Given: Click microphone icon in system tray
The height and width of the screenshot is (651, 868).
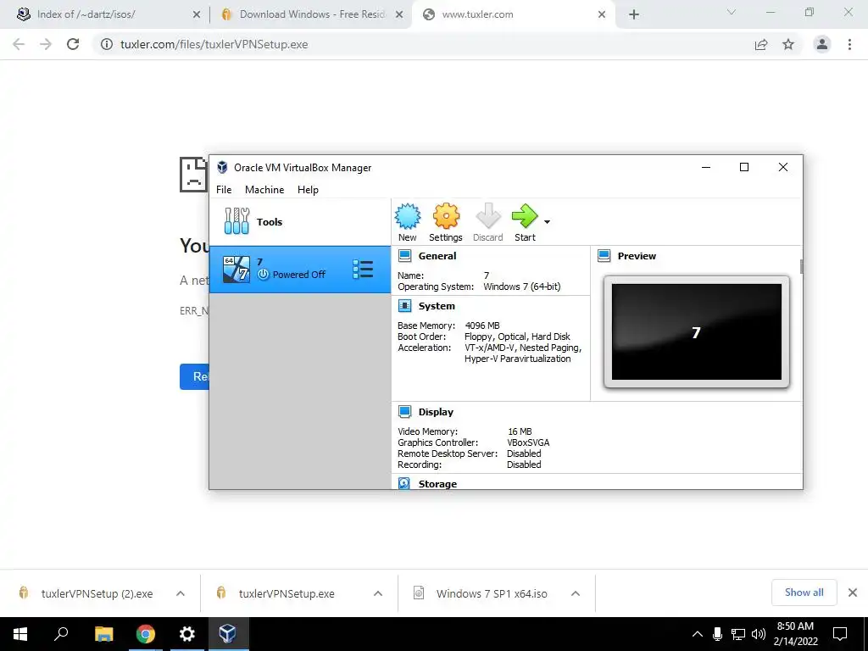Looking at the screenshot, I should click(x=717, y=634).
